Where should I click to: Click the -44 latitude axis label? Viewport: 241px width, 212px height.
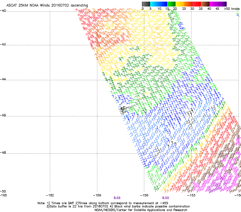tap(3, 79)
